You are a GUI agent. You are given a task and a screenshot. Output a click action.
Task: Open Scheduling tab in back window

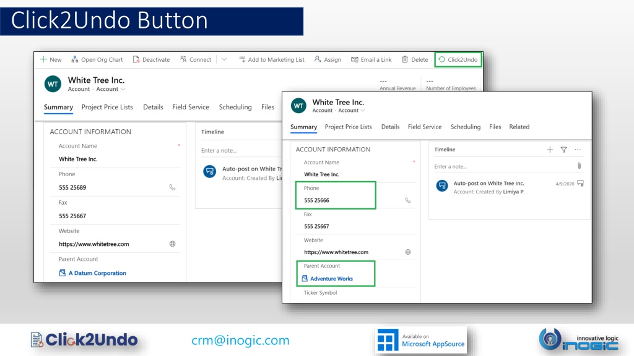[x=235, y=108]
